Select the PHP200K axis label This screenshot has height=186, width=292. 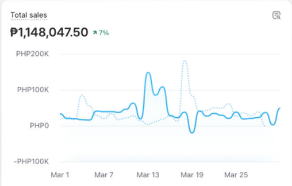coord(32,54)
